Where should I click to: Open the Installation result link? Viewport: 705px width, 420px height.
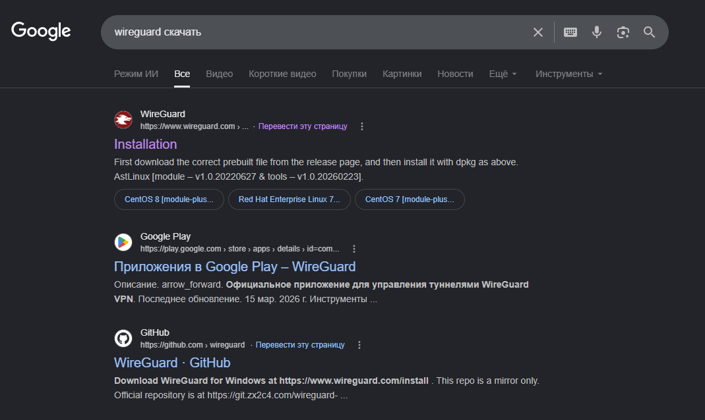pos(146,144)
